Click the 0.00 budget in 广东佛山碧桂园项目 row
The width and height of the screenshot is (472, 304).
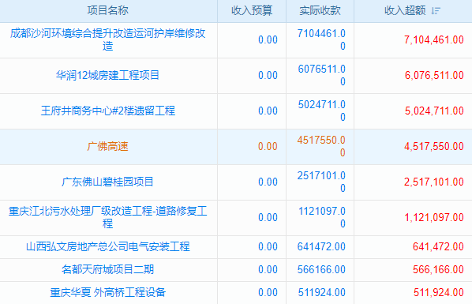pyautogui.click(x=268, y=182)
